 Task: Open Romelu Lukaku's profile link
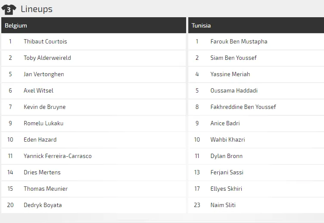coord(44,124)
